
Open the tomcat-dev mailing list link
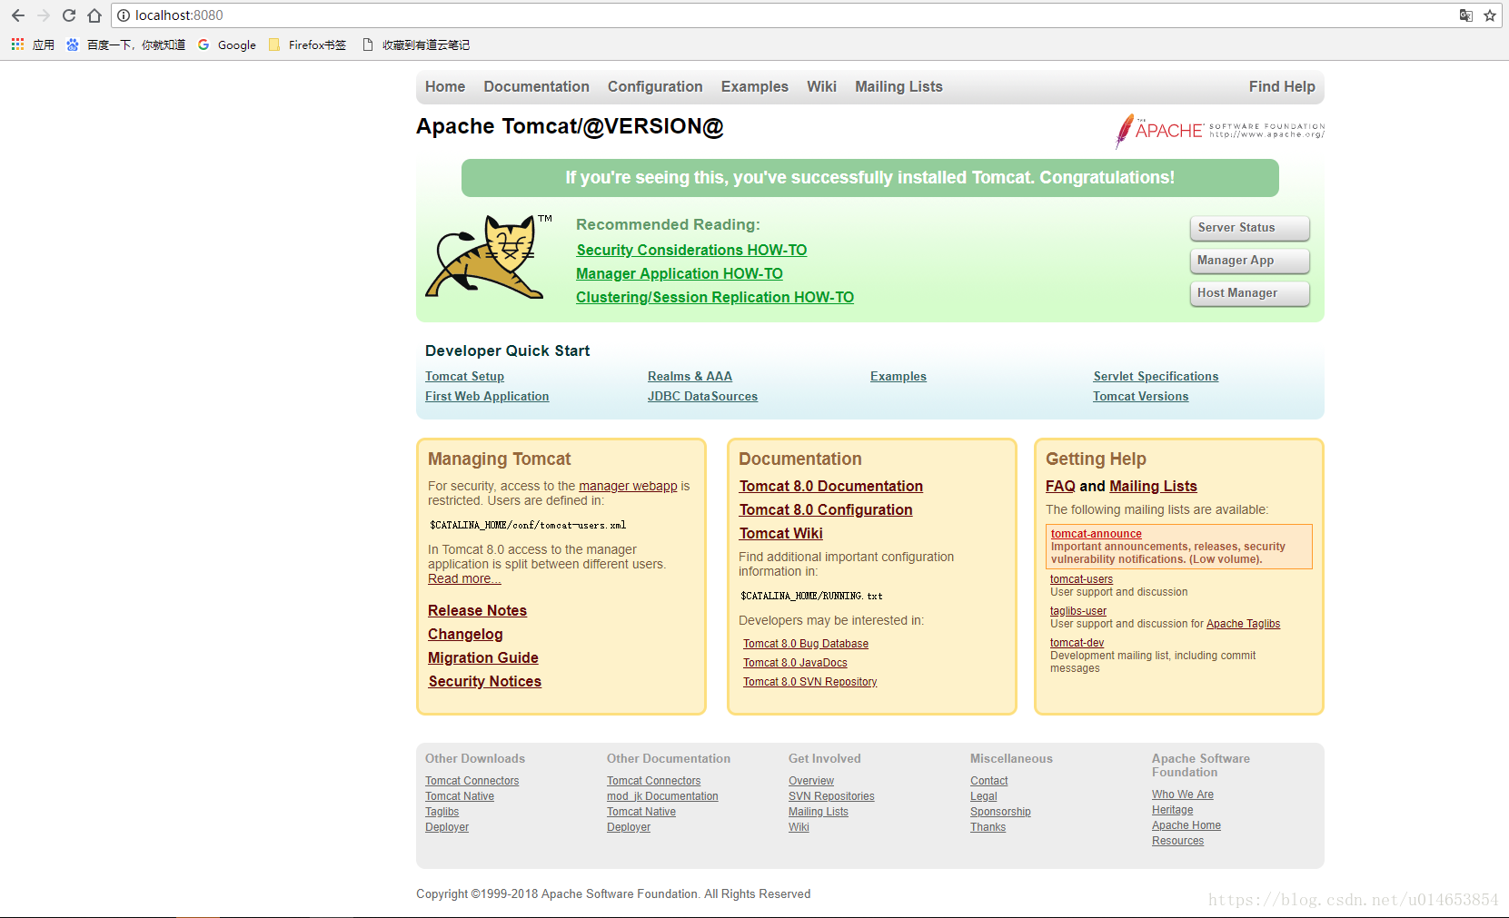coord(1077,643)
